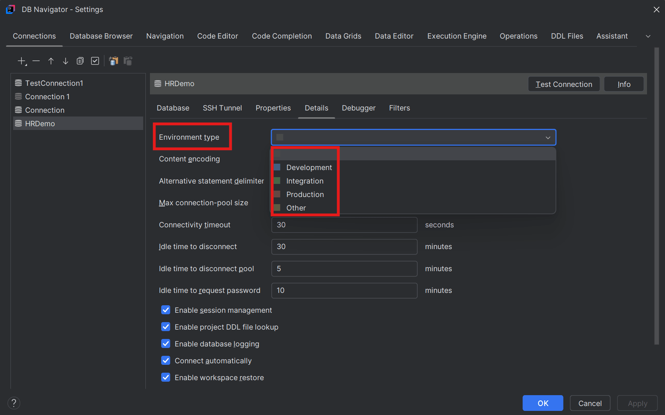Viewport: 665px width, 415px height.
Task: Toggle Enable session management checkbox
Action: click(166, 310)
